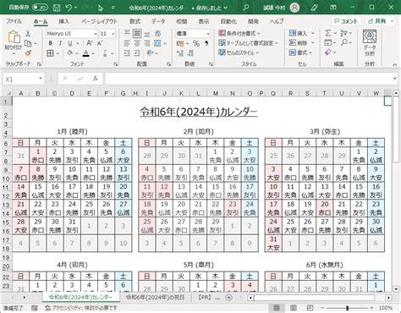Click the Paste clipboard icon
401x313 pixels.
point(14,37)
